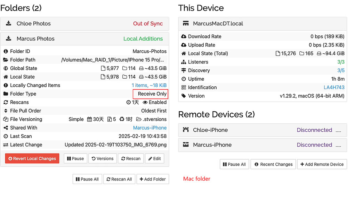Viewport: 356px width, 201px height.
Task: Open Versions for Marcus Photos
Action: pos(103,158)
